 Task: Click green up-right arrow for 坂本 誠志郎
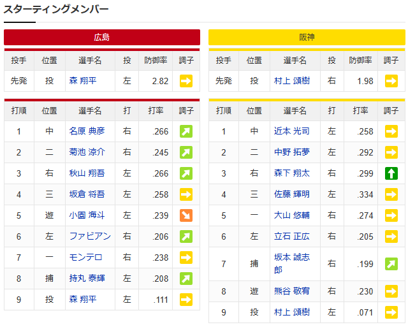pyautogui.click(x=391, y=264)
